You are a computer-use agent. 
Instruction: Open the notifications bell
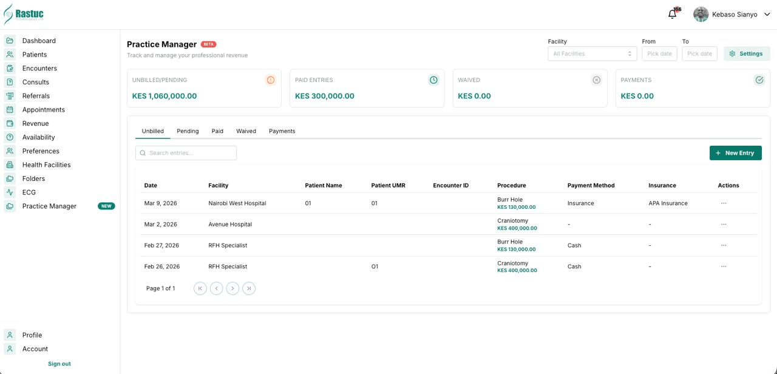(x=672, y=13)
